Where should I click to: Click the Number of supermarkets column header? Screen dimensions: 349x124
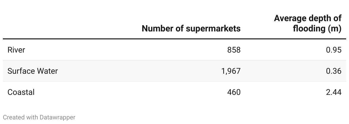click(191, 29)
